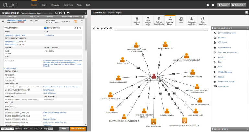Uncheck the Show Sources checkbox
Viewport: 249px width, 140px height.
pos(45,28)
